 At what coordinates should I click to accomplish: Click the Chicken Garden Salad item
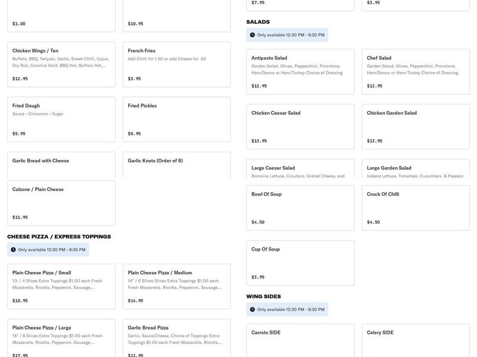point(415,126)
